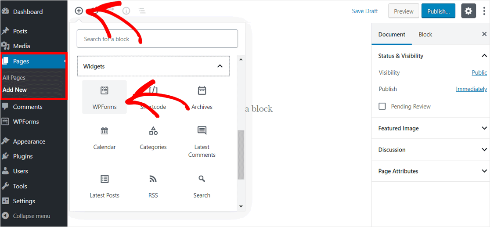Expand the Page Attributes section
The image size is (490, 227).
pos(431,171)
